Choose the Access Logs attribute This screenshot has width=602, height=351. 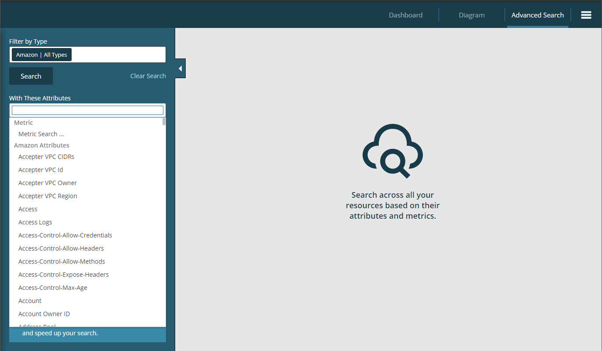click(35, 222)
